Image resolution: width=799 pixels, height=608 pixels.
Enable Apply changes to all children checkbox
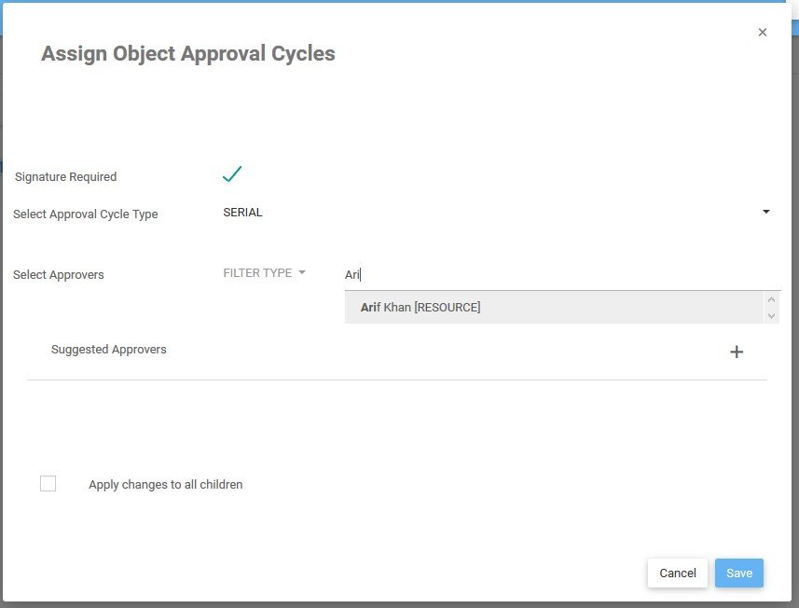point(48,484)
